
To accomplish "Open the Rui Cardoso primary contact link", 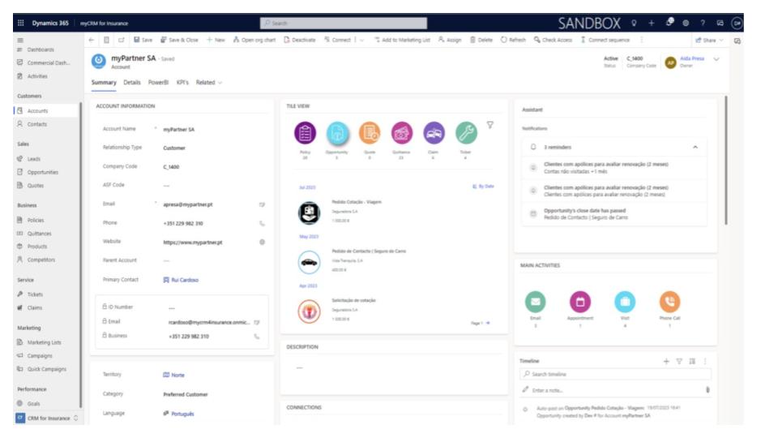I will 185,280.
